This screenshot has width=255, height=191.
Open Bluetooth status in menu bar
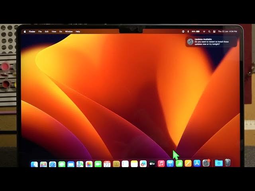188,31
